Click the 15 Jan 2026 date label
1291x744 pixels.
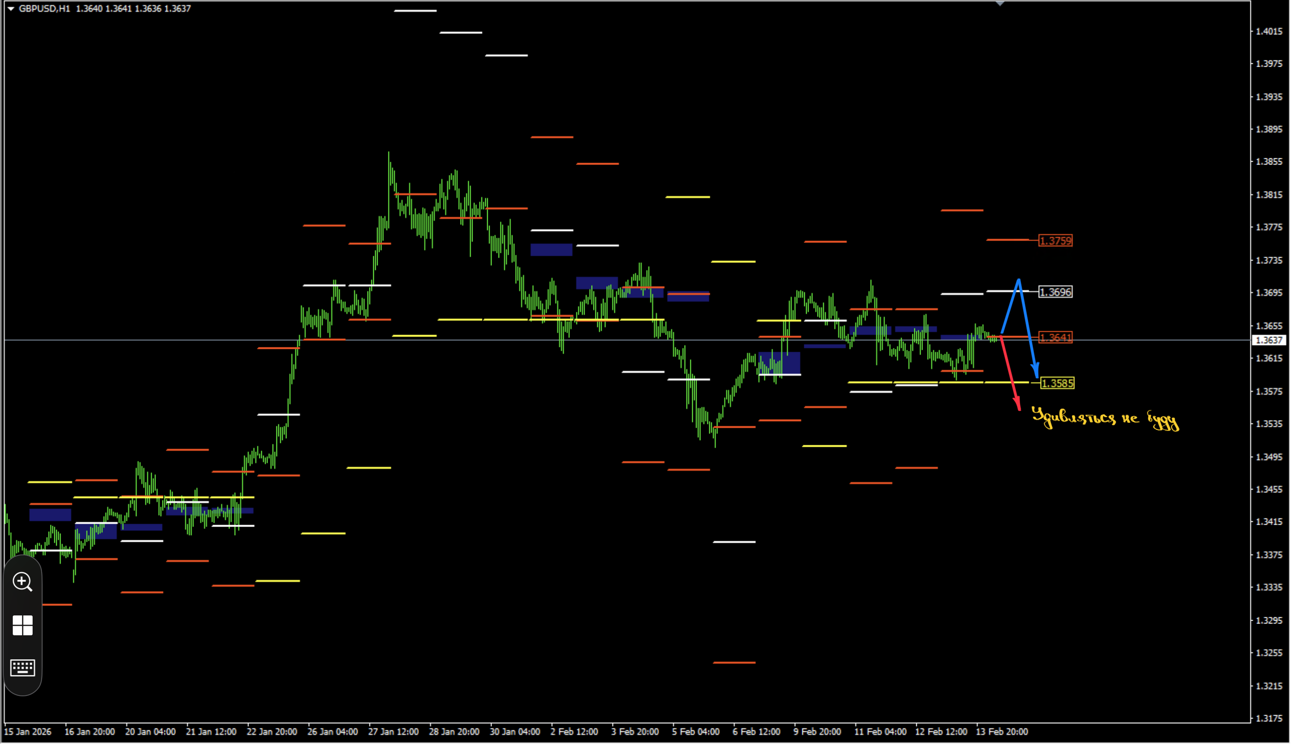pyautogui.click(x=27, y=732)
